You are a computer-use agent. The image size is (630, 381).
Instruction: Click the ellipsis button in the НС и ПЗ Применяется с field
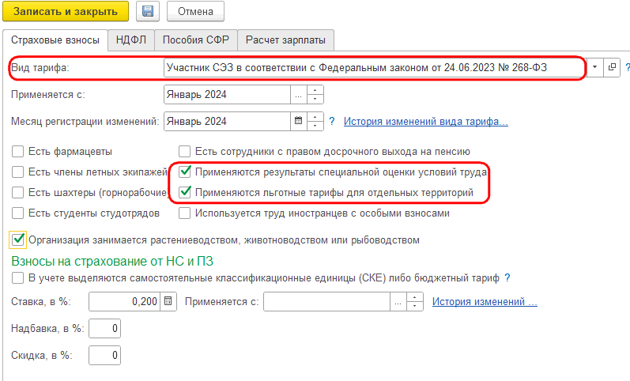point(398,302)
